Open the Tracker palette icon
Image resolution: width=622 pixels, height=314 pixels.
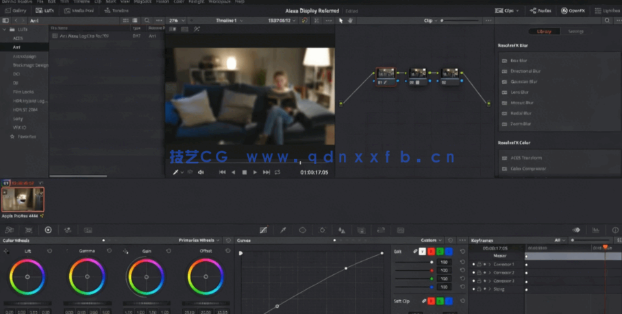pyautogui.click(x=322, y=230)
